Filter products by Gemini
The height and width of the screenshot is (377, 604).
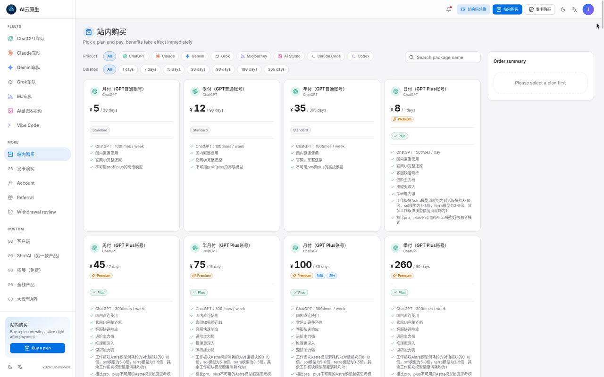[x=195, y=56]
